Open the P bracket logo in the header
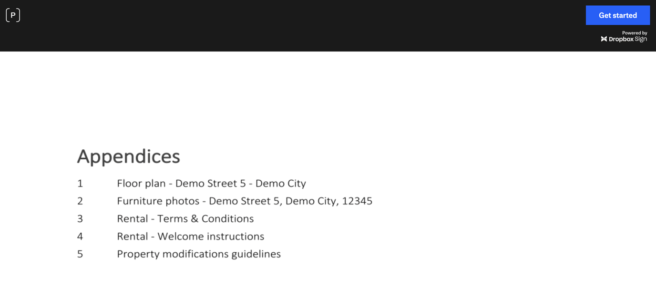 tap(13, 15)
